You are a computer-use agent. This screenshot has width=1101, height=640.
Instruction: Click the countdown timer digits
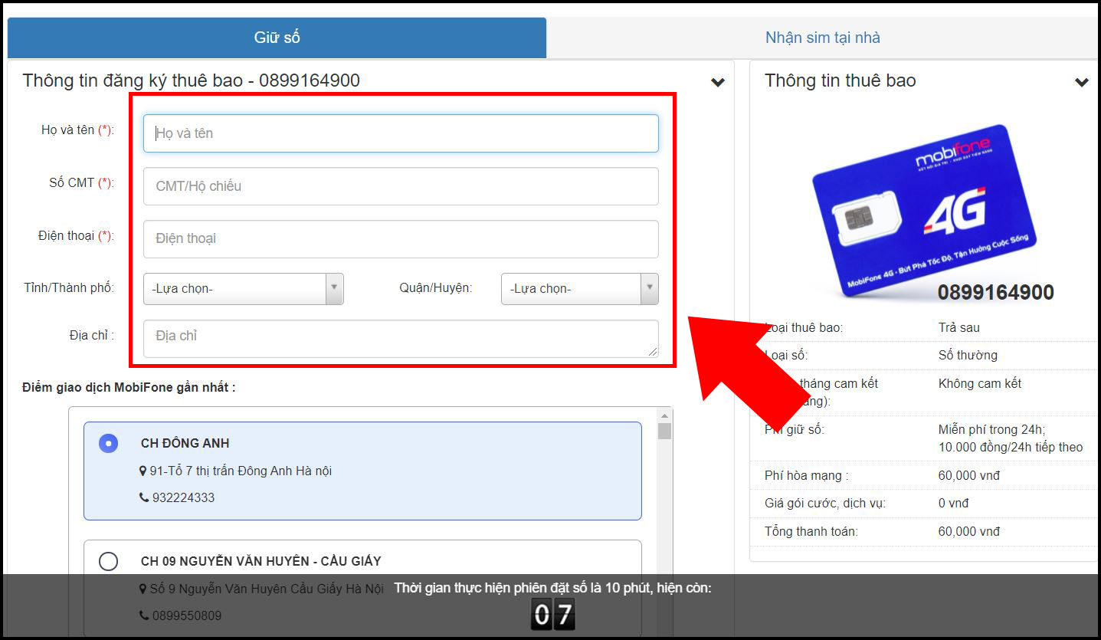[552, 615]
